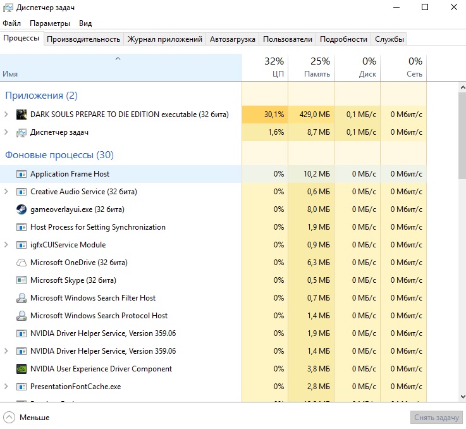Sort by the Диск column header
This screenshot has height=429, width=466.
(357, 68)
